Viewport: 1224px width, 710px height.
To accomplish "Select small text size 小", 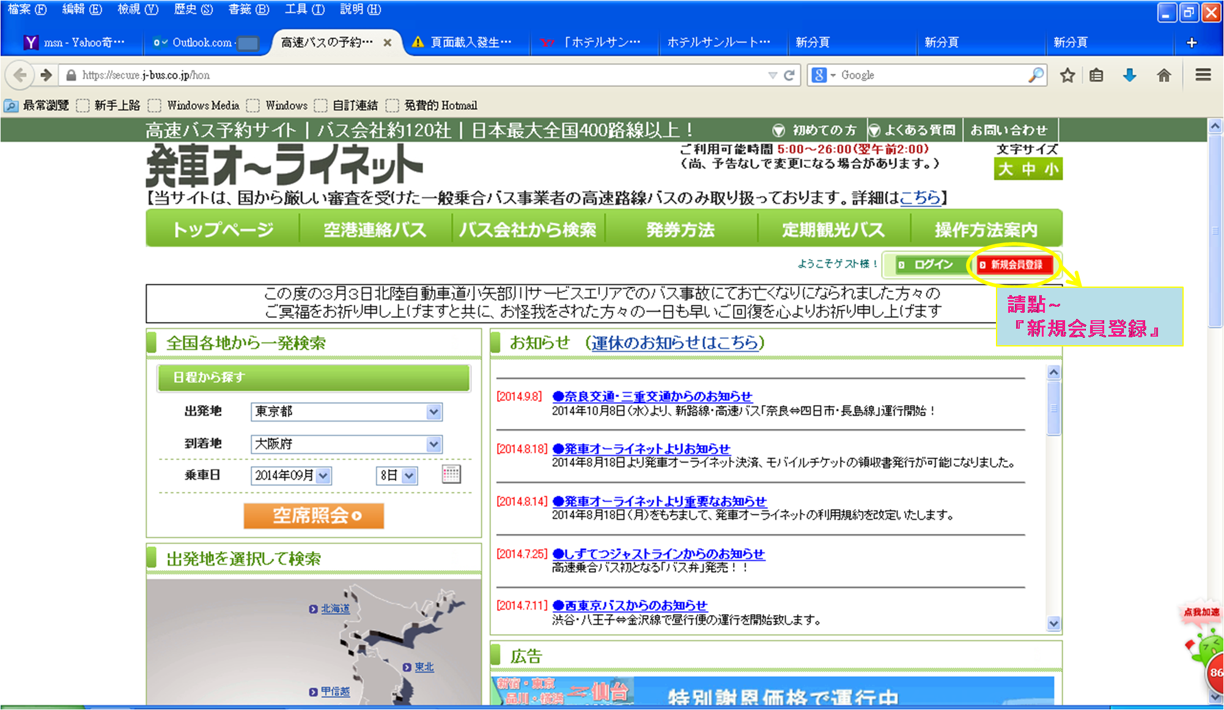I will pyautogui.click(x=1051, y=169).
